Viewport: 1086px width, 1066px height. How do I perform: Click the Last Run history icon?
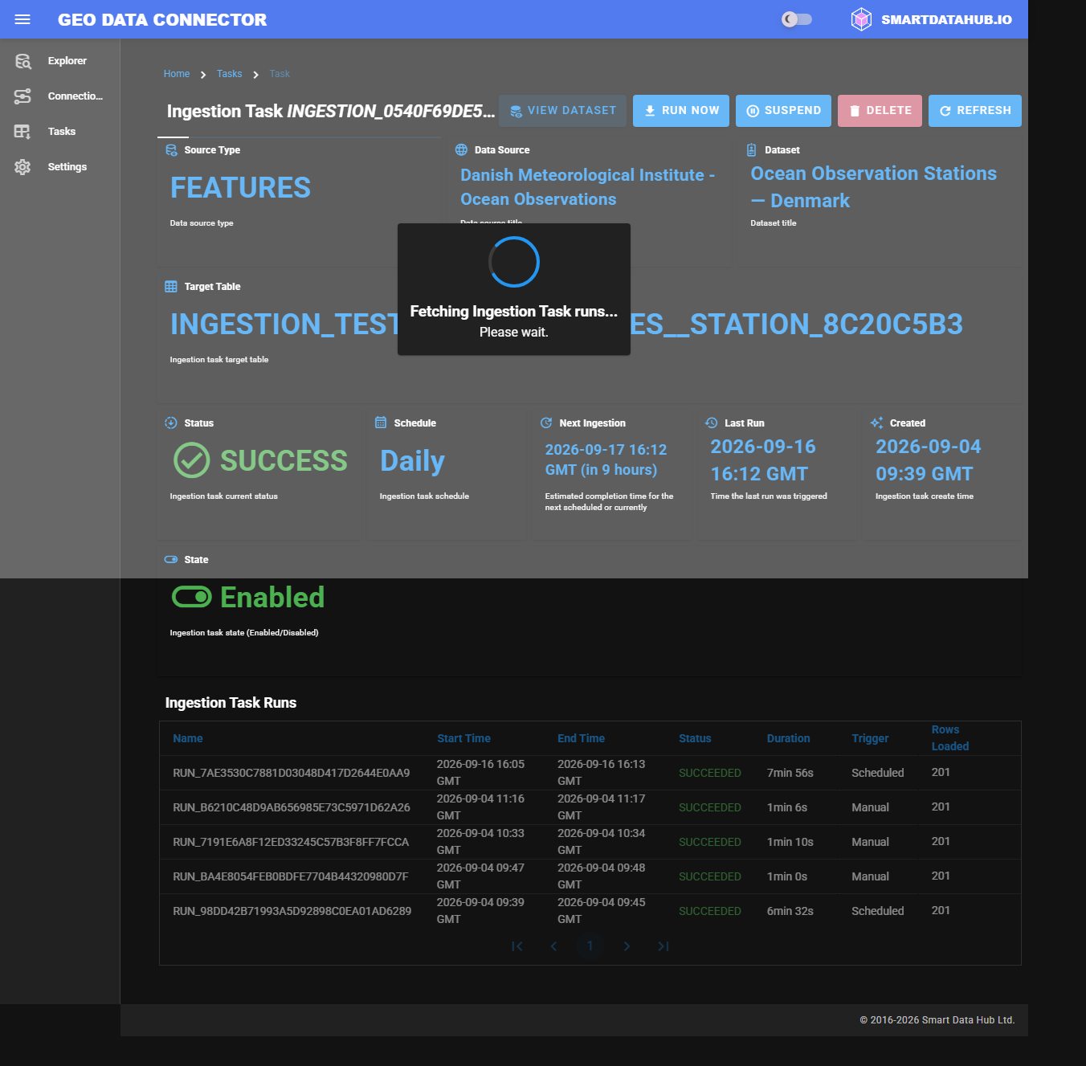pyautogui.click(x=712, y=423)
